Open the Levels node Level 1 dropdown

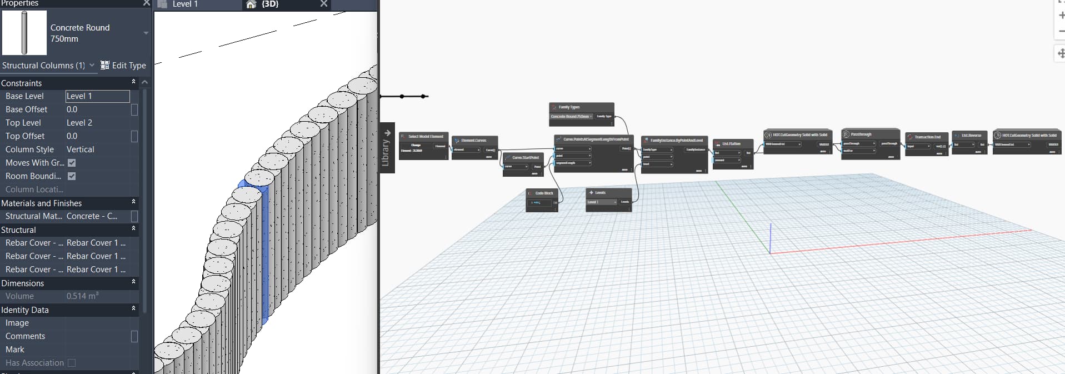pyautogui.click(x=602, y=202)
